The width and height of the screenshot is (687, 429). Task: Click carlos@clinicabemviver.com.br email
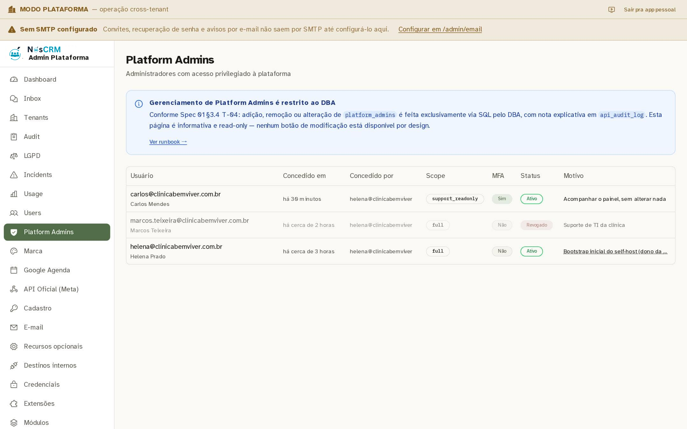[x=176, y=194]
